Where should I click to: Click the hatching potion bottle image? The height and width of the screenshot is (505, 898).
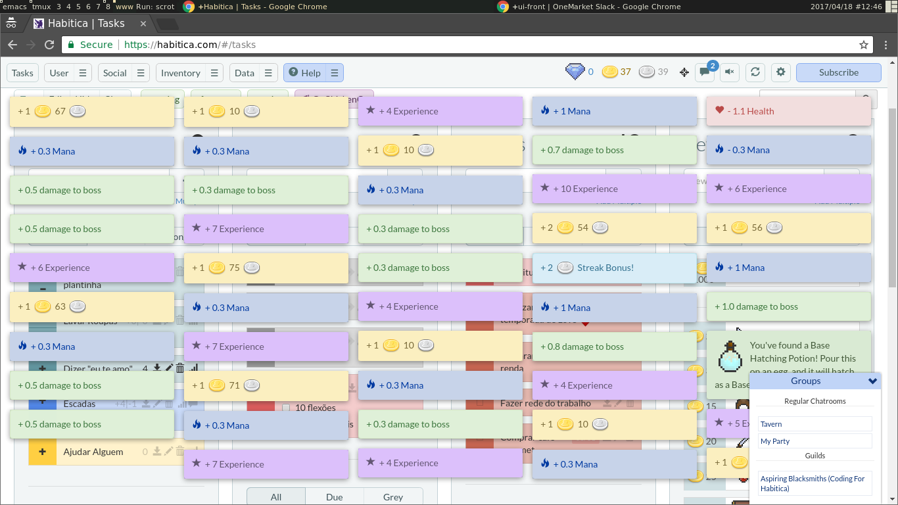(x=730, y=358)
